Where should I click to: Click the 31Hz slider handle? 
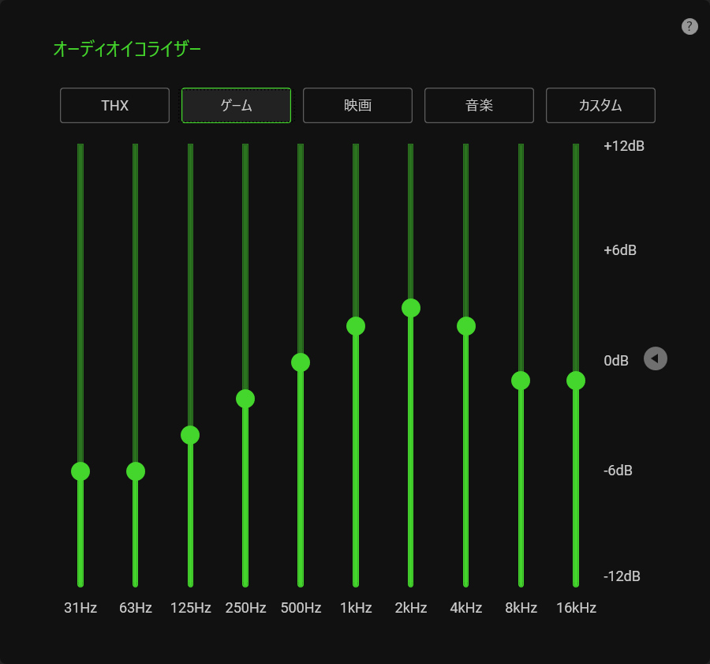coord(80,471)
